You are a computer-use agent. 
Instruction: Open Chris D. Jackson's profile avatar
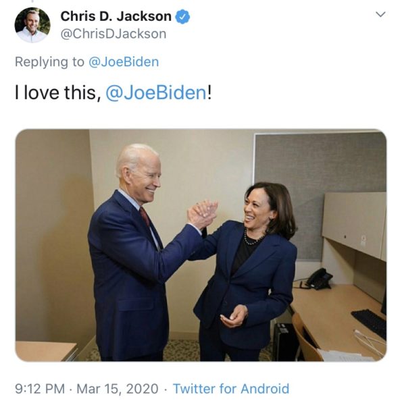coord(32,25)
